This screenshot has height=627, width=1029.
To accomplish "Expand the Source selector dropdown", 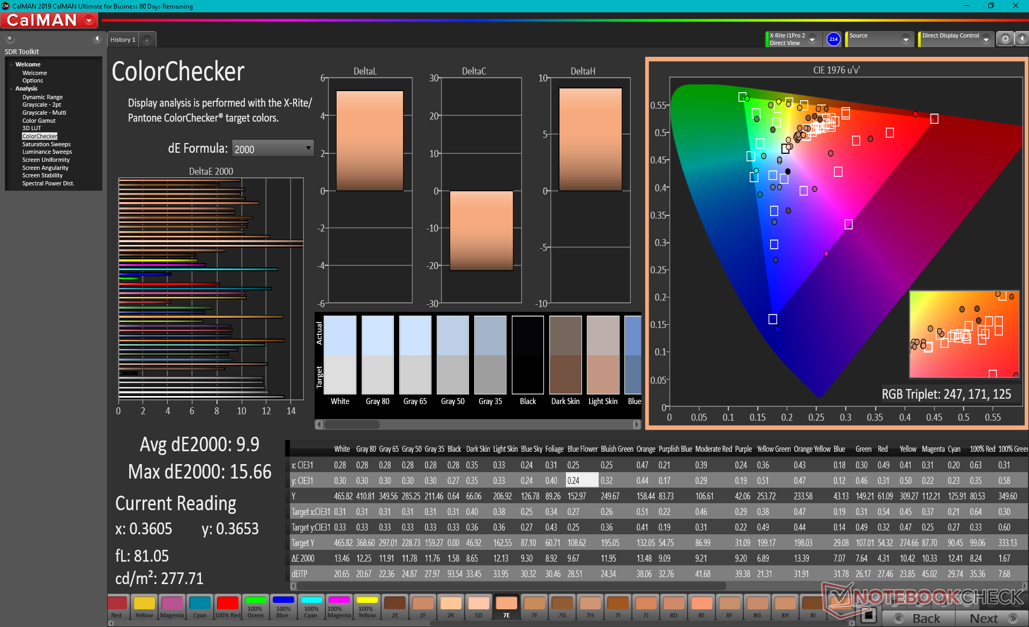I will 905,40.
